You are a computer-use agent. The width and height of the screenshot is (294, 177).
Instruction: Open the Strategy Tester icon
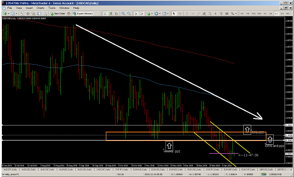point(45,14)
